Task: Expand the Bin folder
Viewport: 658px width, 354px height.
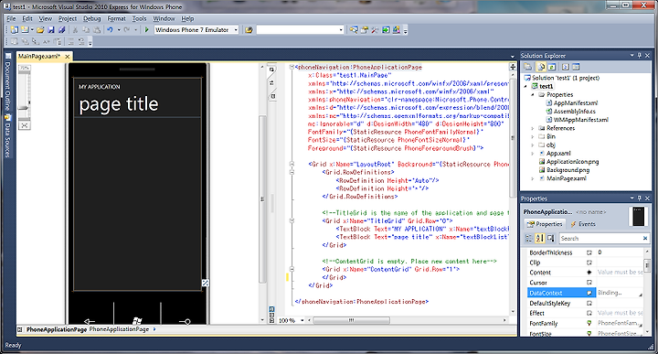Action: point(533,136)
